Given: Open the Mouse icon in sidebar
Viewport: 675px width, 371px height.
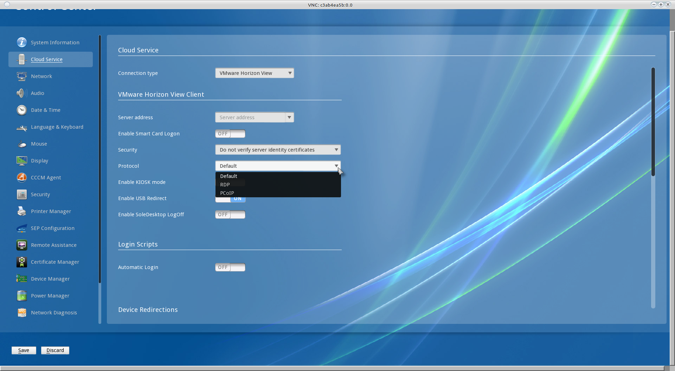Looking at the screenshot, I should pyautogui.click(x=22, y=144).
